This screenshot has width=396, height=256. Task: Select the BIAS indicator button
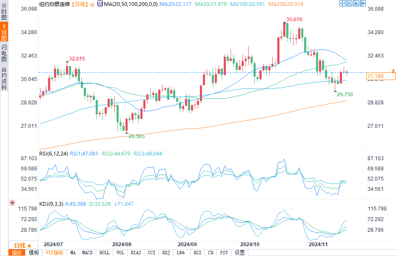pos(136,253)
